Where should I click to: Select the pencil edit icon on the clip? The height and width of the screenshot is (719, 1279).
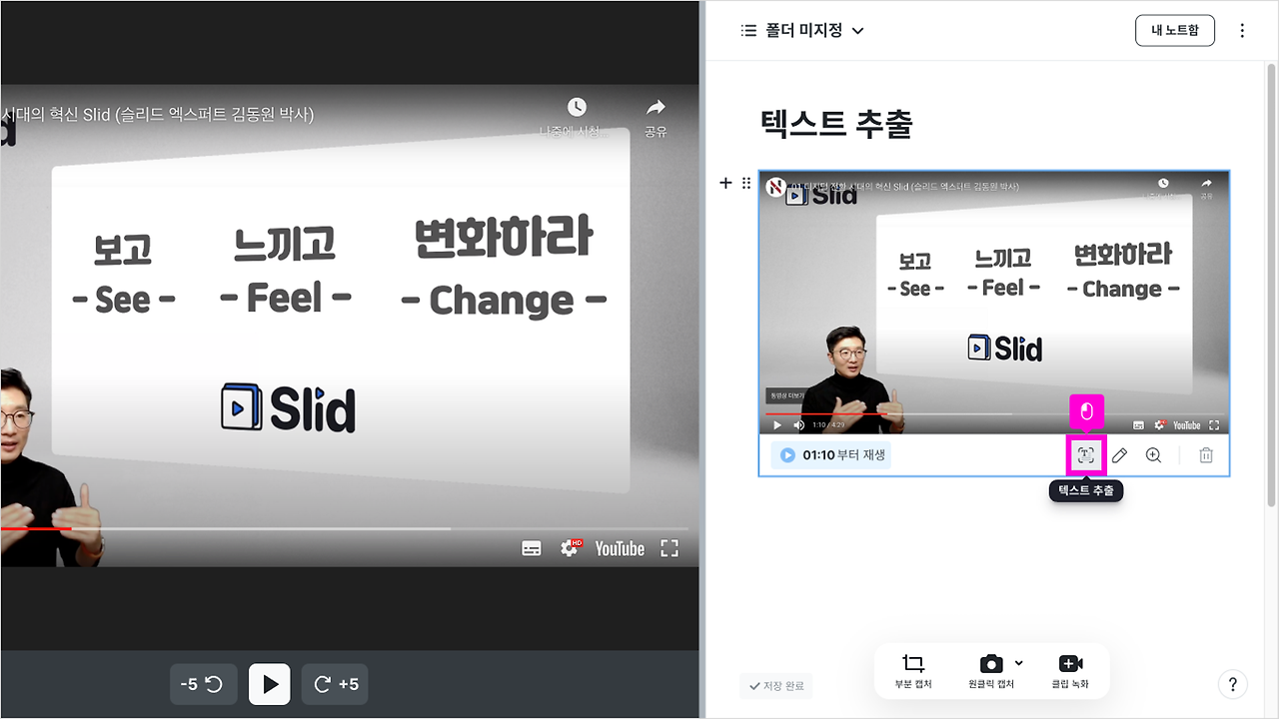1119,455
